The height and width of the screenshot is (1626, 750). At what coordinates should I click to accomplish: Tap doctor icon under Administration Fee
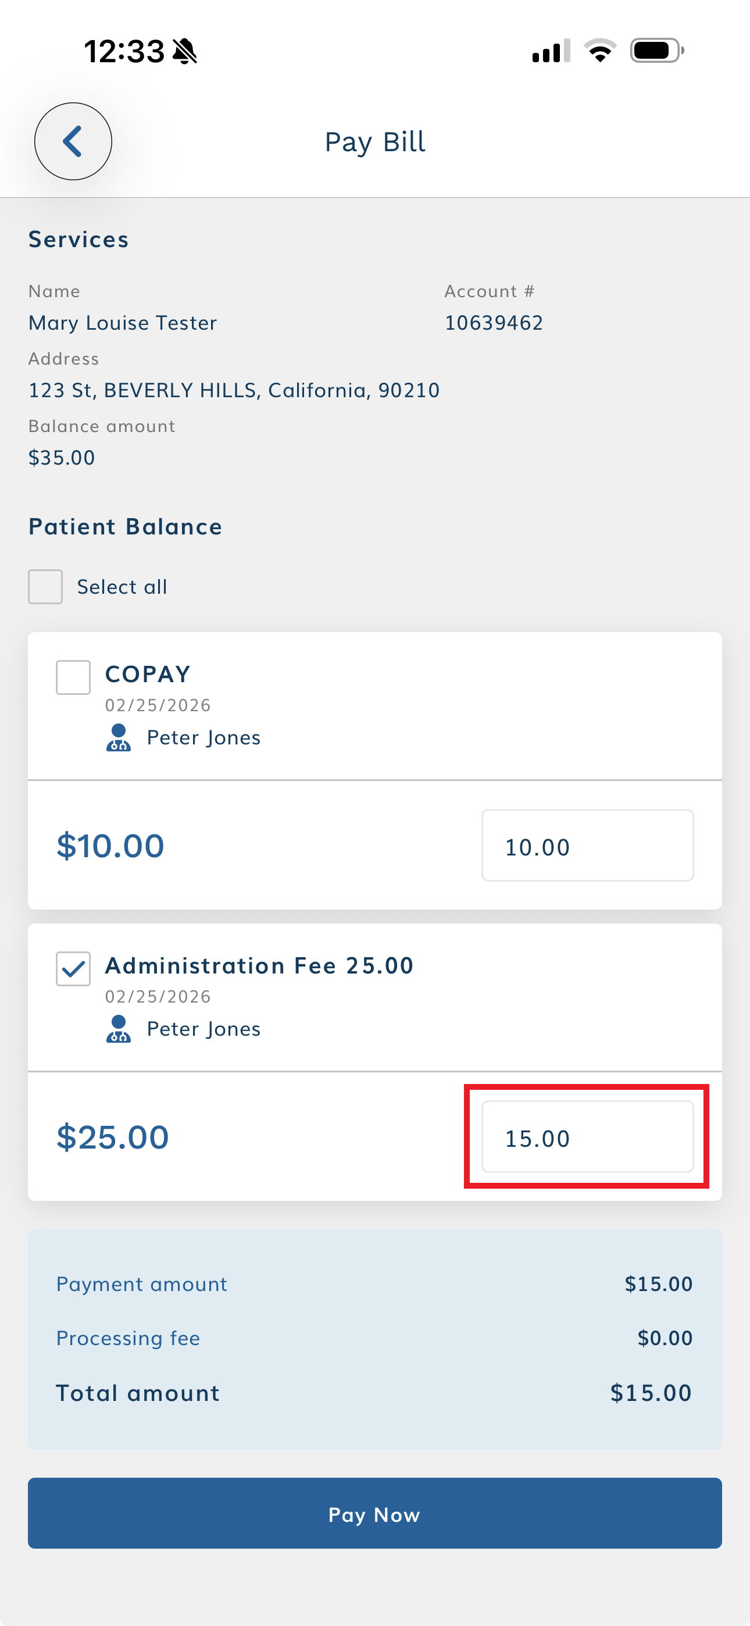tap(118, 1029)
